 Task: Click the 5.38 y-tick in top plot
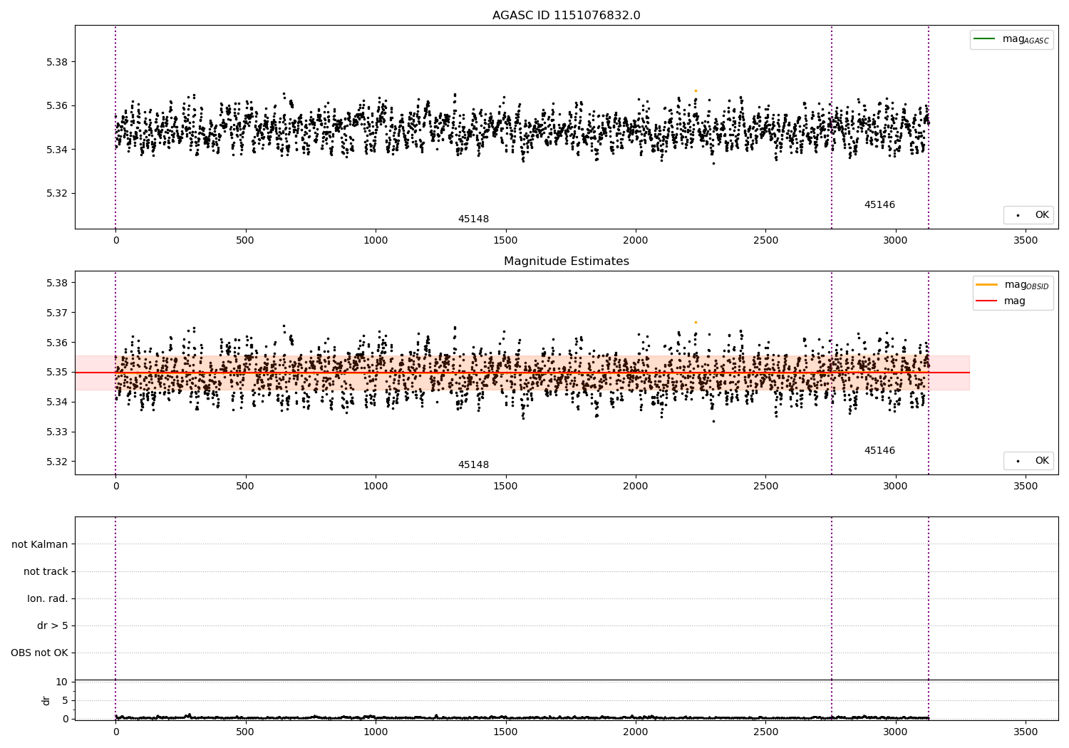(57, 63)
